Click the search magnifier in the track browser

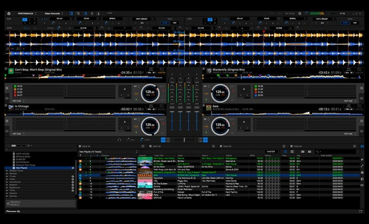click(x=318, y=151)
